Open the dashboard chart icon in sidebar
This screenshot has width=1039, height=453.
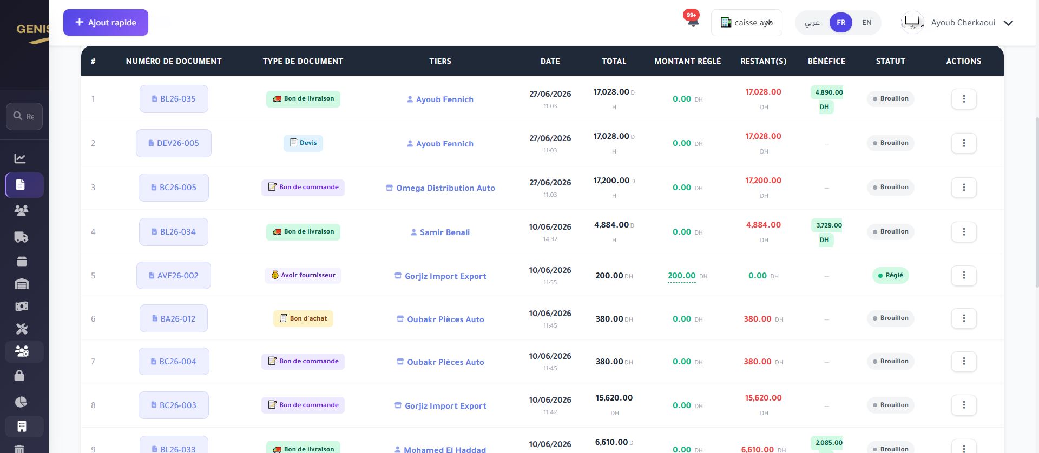click(20, 158)
